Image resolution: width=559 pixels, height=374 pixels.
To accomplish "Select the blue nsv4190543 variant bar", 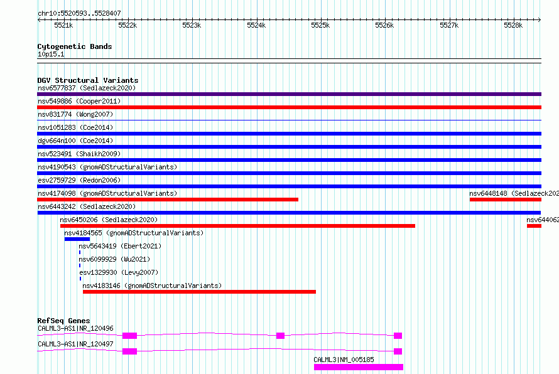I will pyautogui.click(x=289, y=173).
